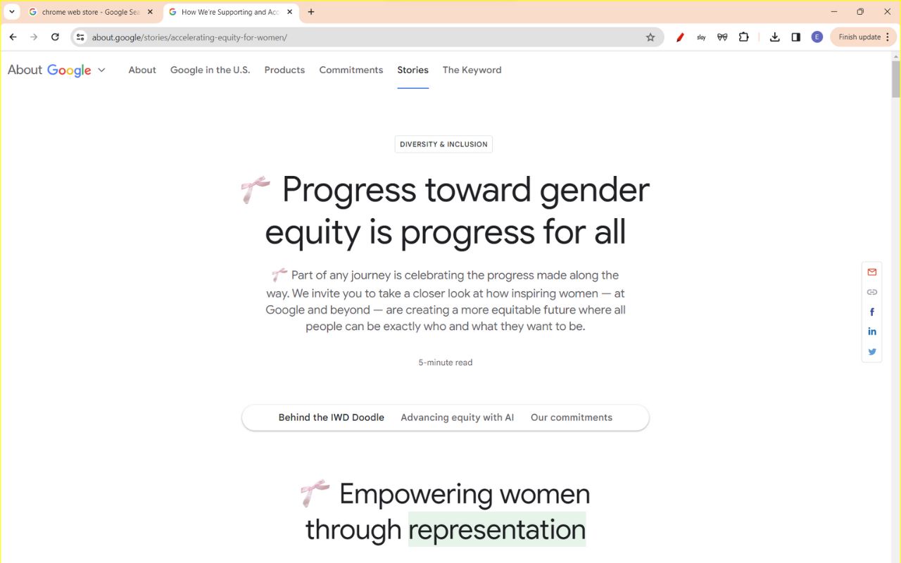Image resolution: width=901 pixels, height=563 pixels.
Task: Click the paragraph starting "Part of any journey"
Action: click(x=446, y=301)
